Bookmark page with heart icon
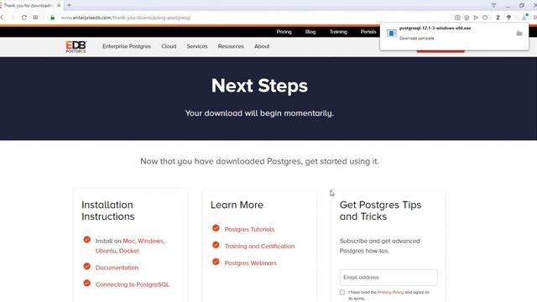Viewport: 537px width, 302px height. 485,18
